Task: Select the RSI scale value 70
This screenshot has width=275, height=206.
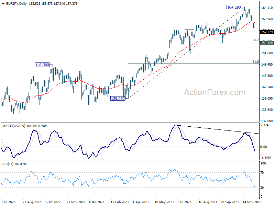Action: point(262,173)
